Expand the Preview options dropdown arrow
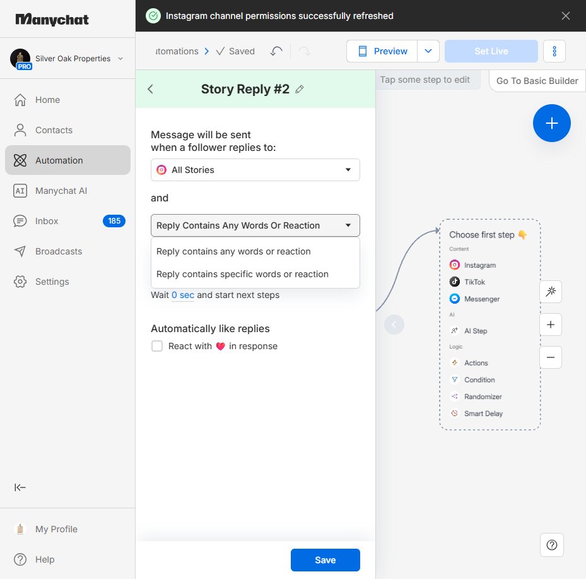Image resolution: width=586 pixels, height=579 pixels. pyautogui.click(x=428, y=51)
